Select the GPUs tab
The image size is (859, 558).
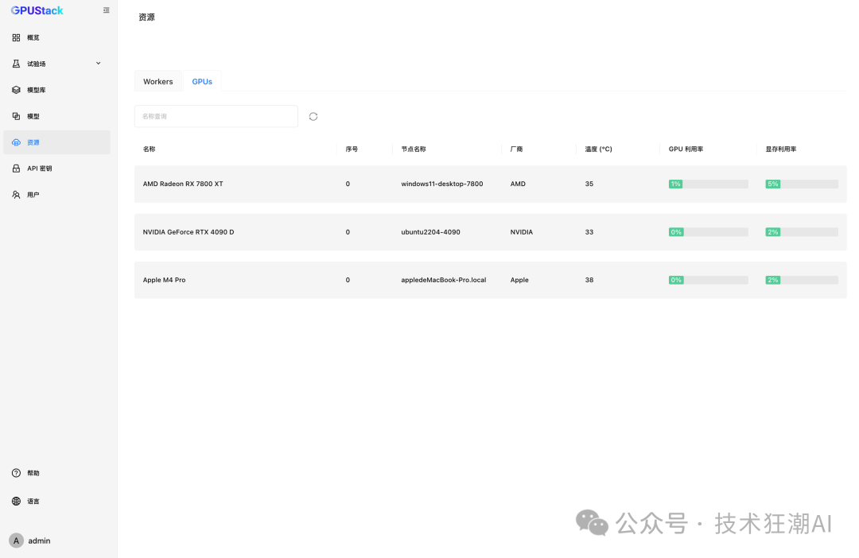202,82
